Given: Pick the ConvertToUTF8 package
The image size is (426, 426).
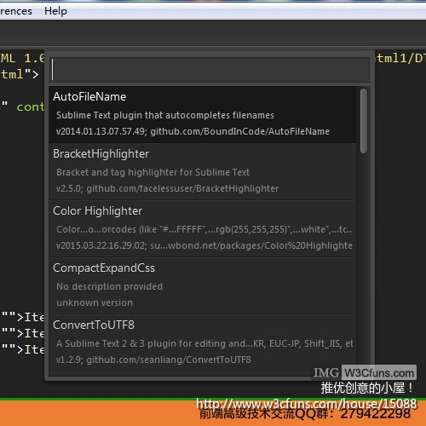Looking at the screenshot, I should tap(203, 343).
